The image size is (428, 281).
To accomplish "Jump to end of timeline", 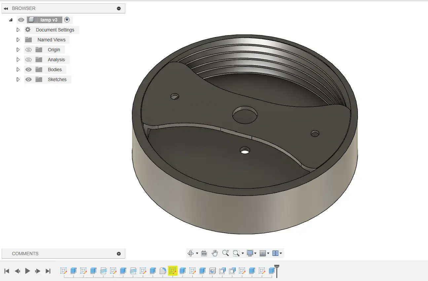I will pyautogui.click(x=48, y=271).
